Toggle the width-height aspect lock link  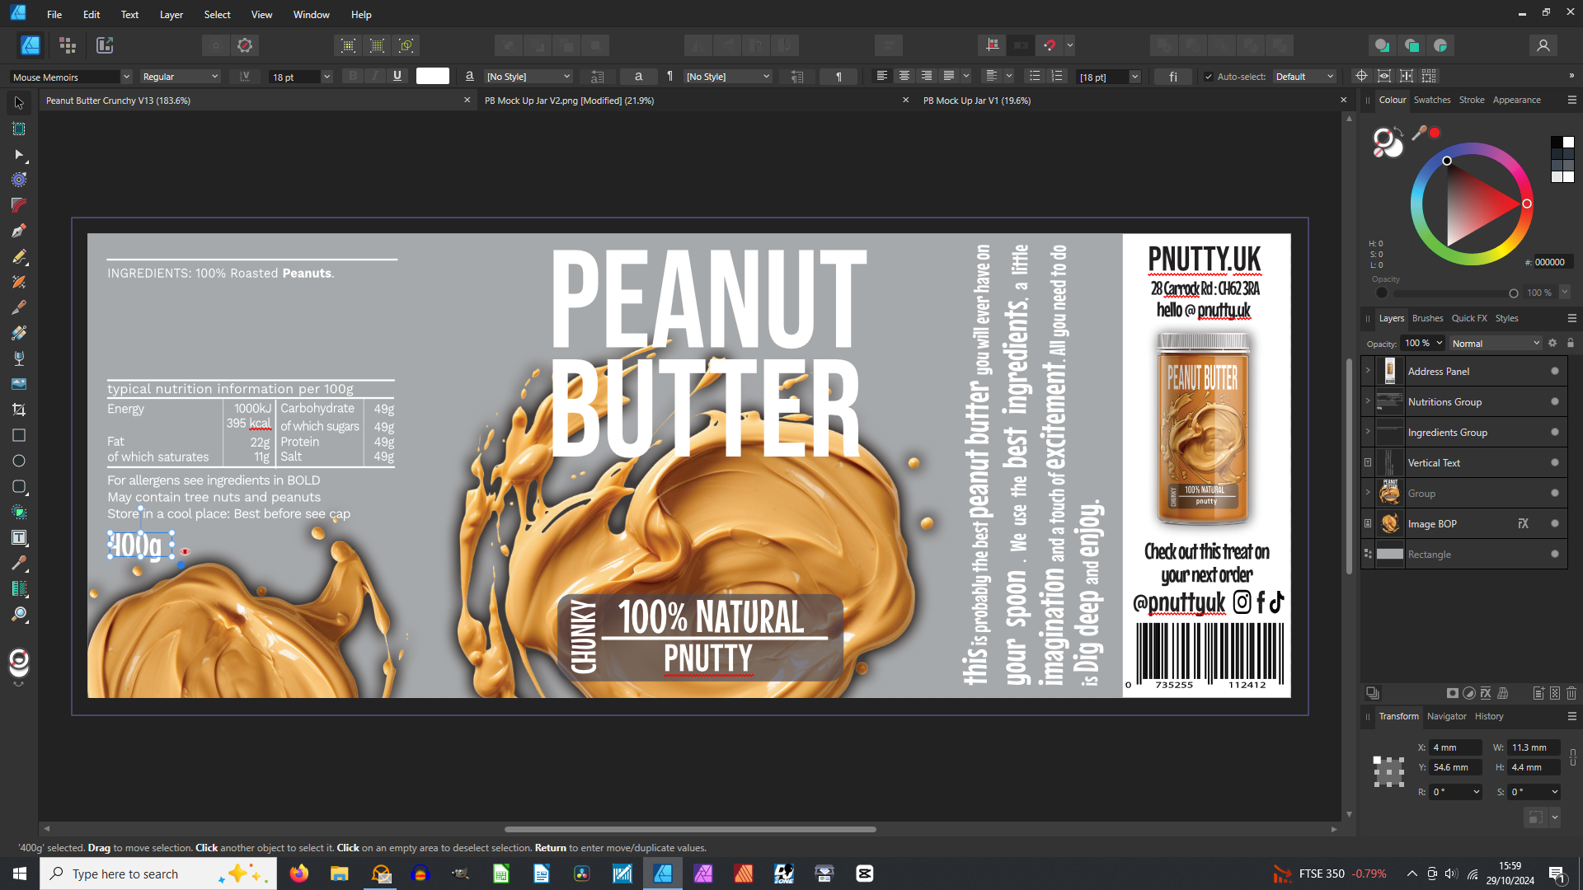click(x=1573, y=757)
